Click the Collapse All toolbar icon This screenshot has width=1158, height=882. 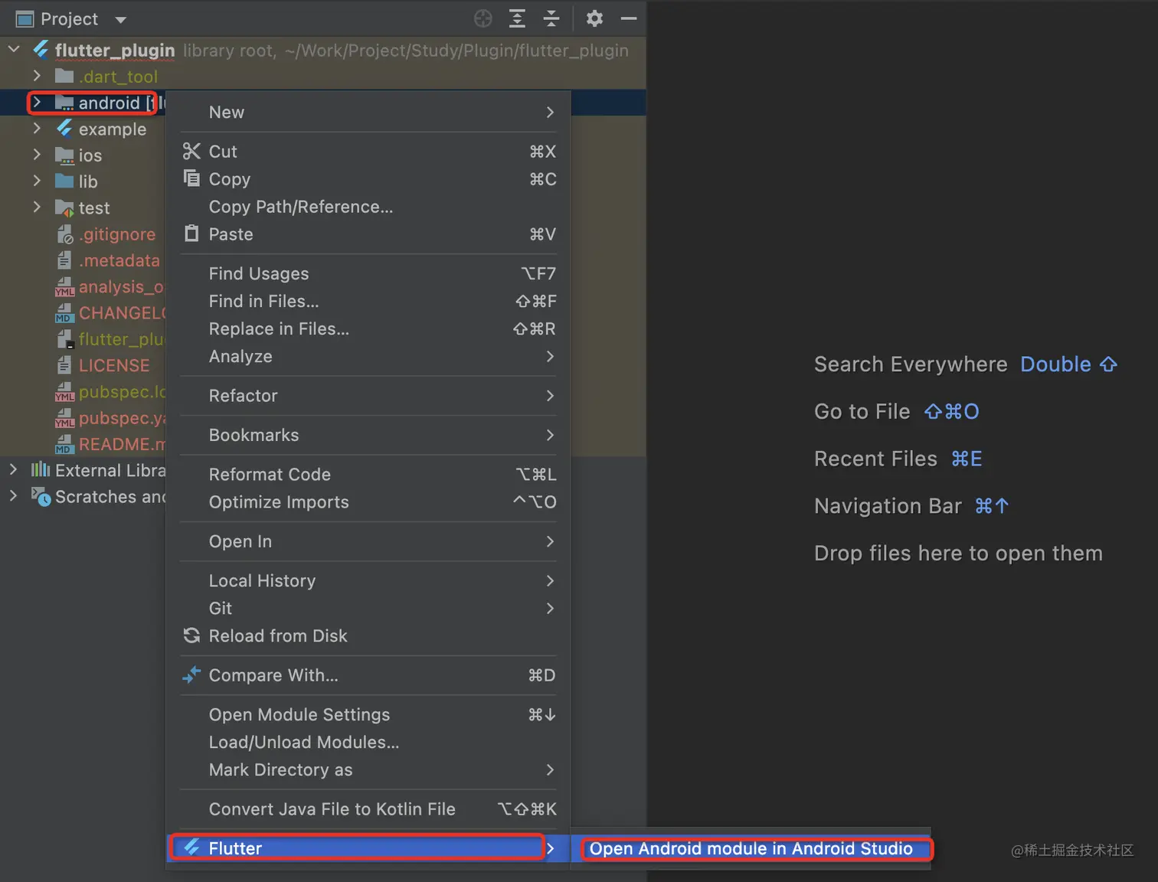click(x=551, y=18)
